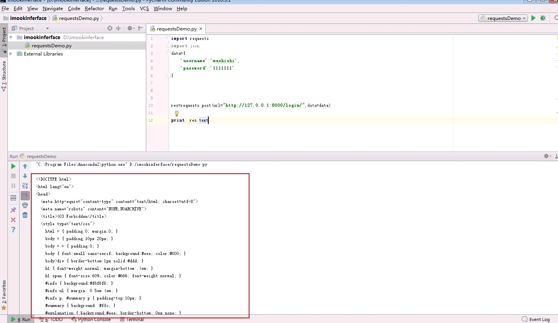Open the Terminal tool window
This screenshot has height=323, width=558.
coord(132,319)
